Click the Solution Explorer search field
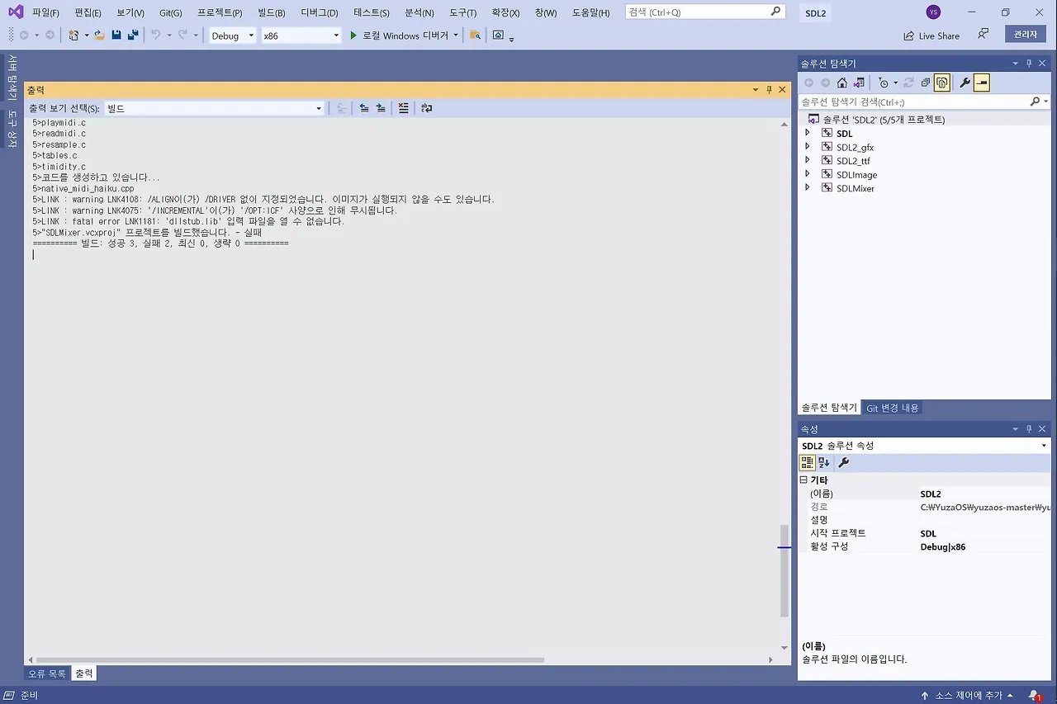The width and height of the screenshot is (1057, 704). (x=924, y=102)
